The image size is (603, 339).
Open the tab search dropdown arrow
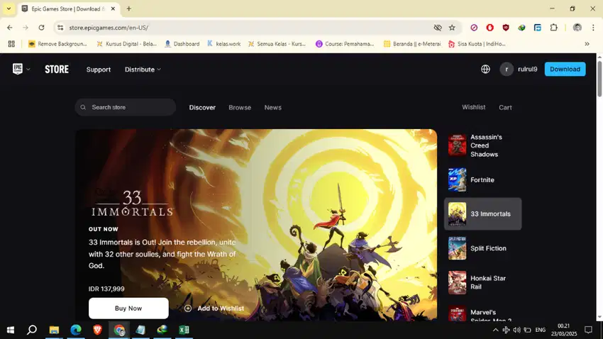point(9,9)
